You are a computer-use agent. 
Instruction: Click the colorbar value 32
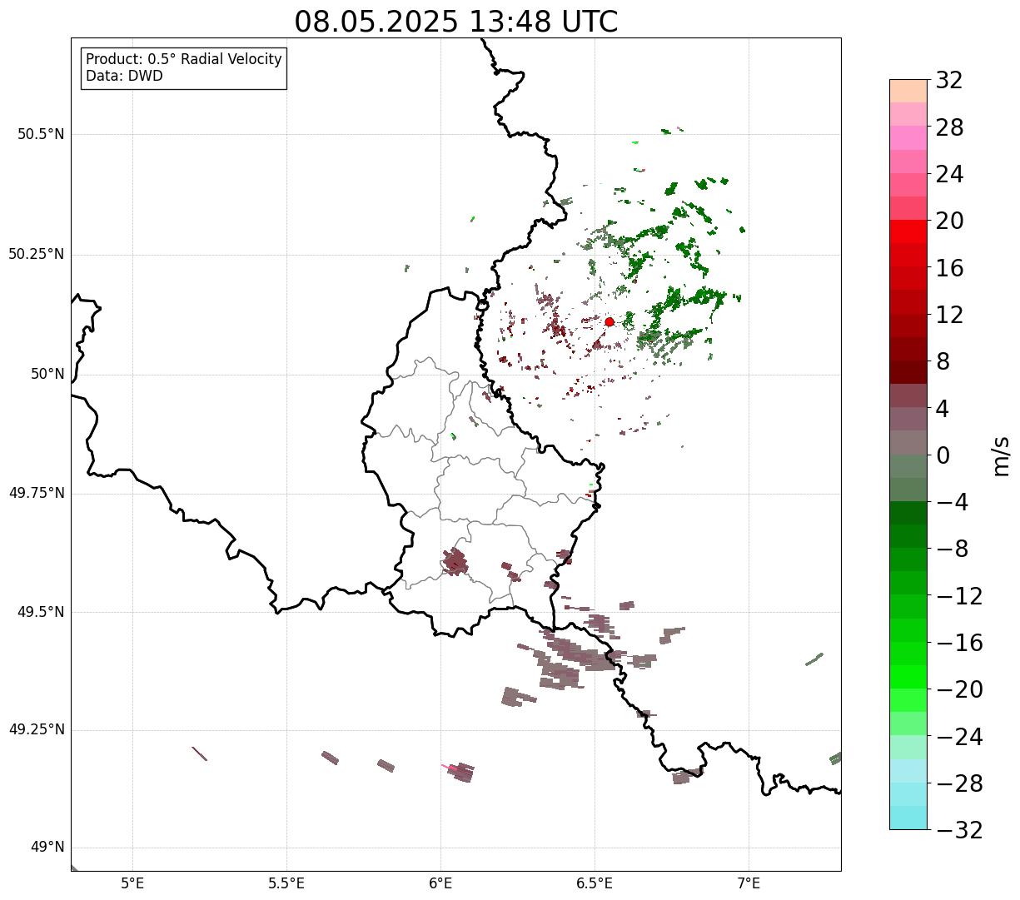click(949, 81)
